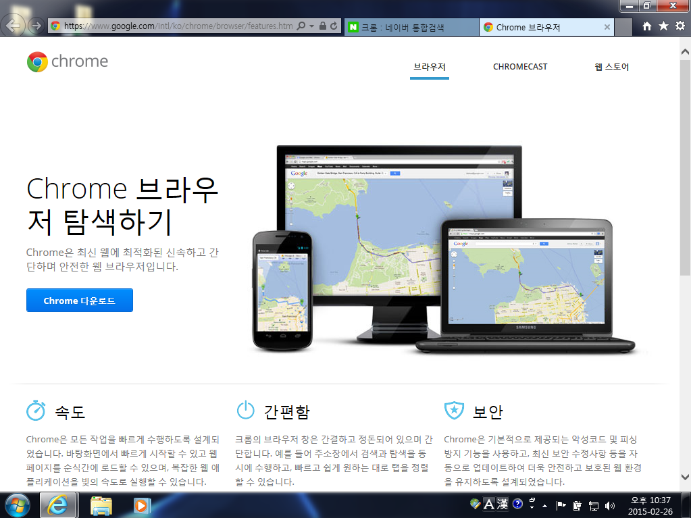Select the Chrome 브라우저 tab

tap(546, 27)
